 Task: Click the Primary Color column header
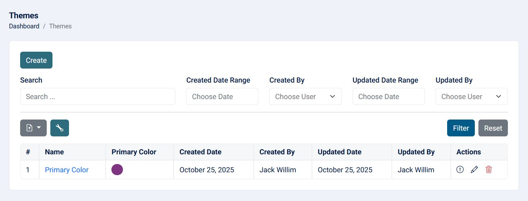pos(134,152)
